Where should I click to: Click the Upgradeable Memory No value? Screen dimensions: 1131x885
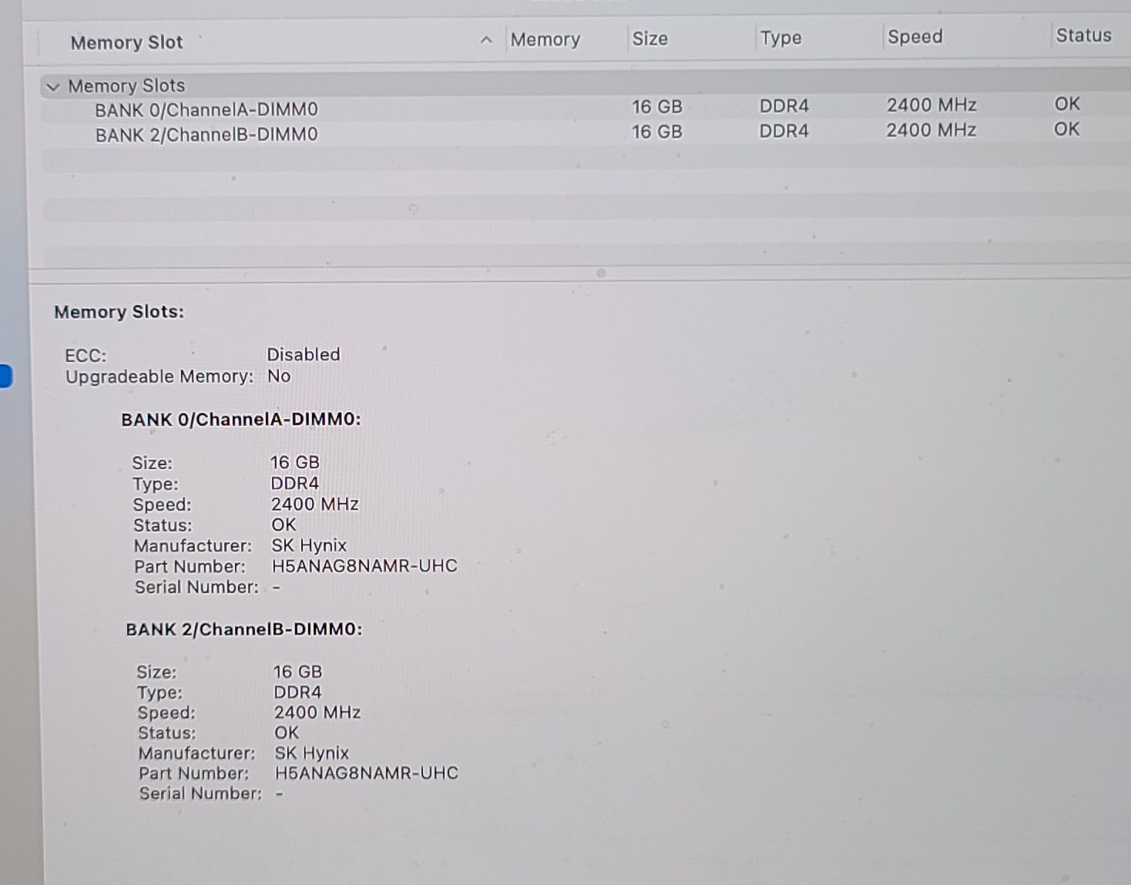278,376
